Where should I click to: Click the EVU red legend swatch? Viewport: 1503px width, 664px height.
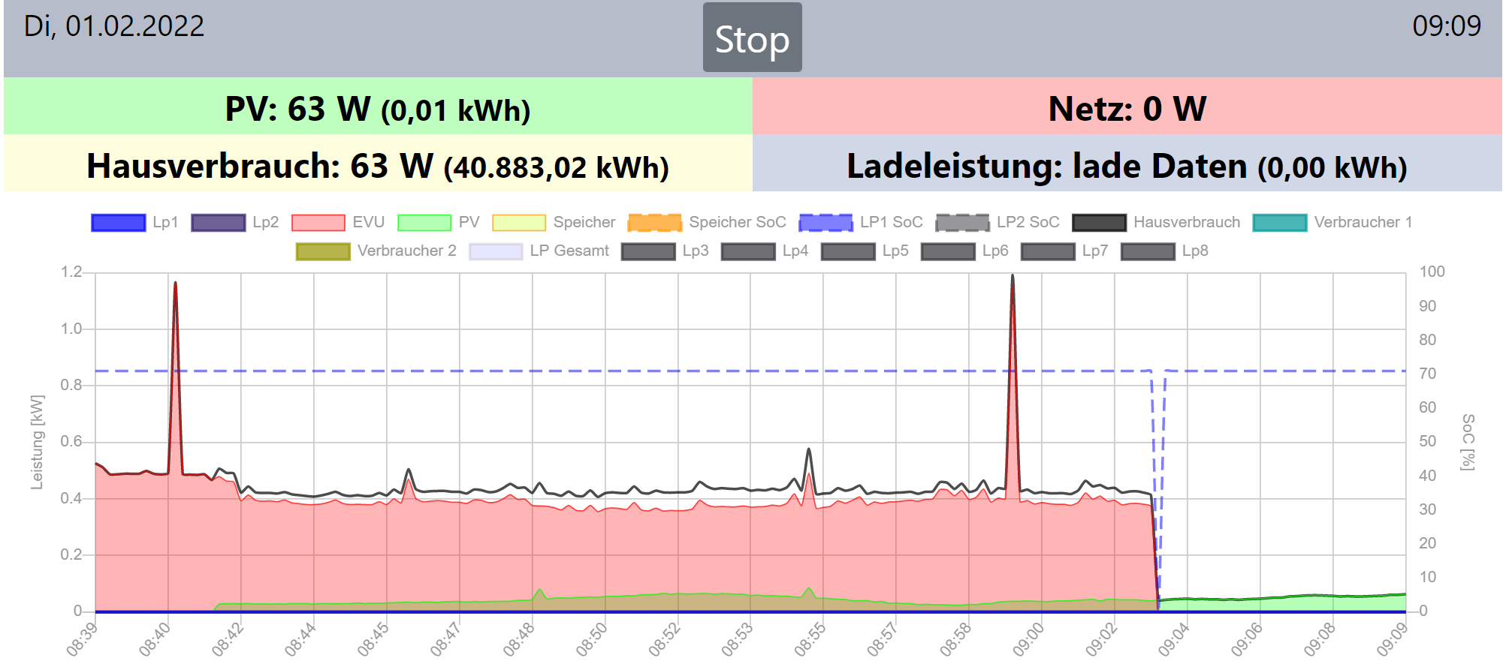[318, 223]
